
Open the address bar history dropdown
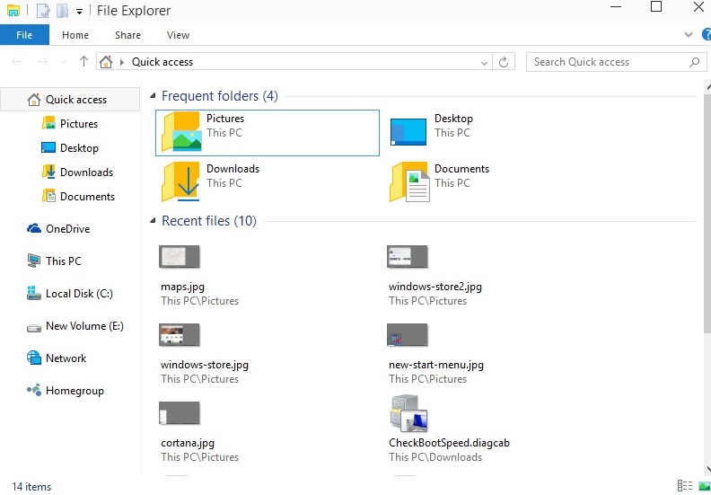click(484, 63)
